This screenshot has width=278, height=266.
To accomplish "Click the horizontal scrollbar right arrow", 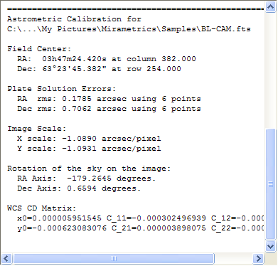I will (x=258, y=258).
